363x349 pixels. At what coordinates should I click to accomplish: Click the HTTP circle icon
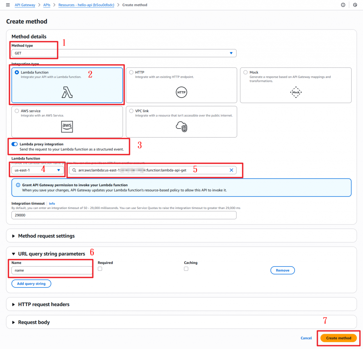pos(181,92)
